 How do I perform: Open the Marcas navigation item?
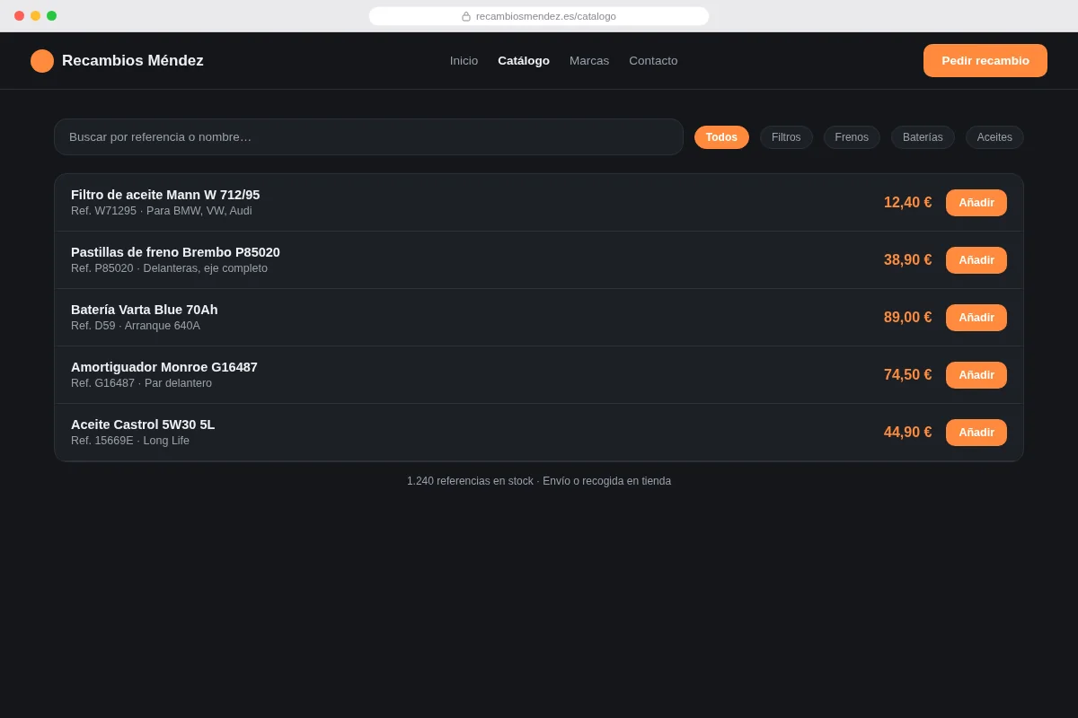[x=589, y=61]
